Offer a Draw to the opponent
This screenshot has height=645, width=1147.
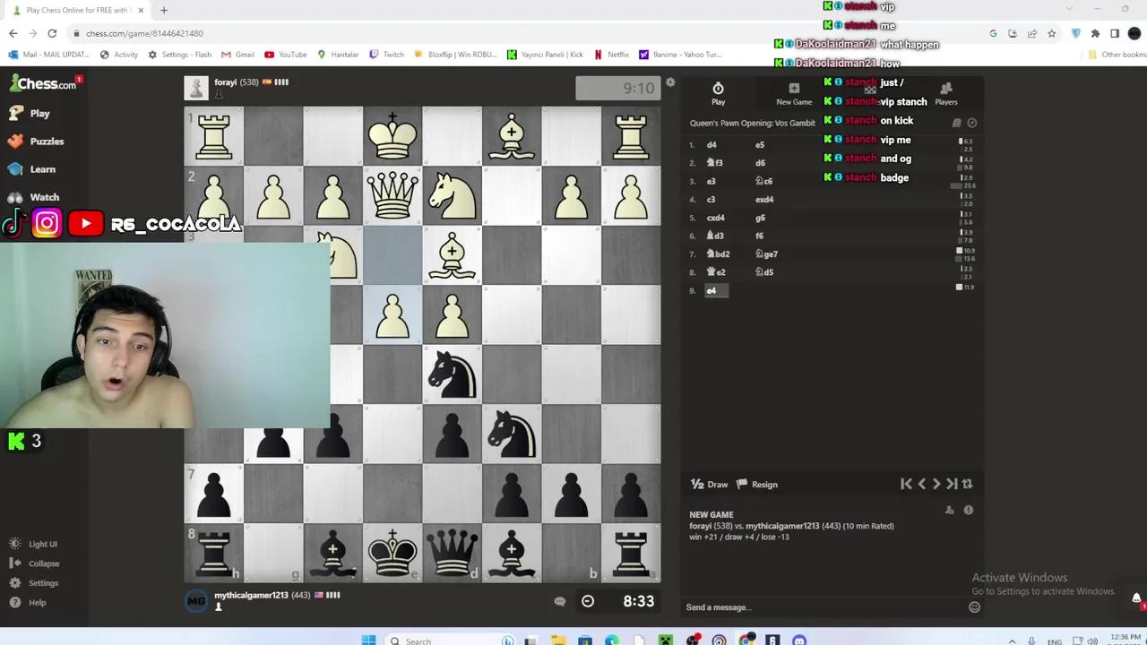coord(709,484)
